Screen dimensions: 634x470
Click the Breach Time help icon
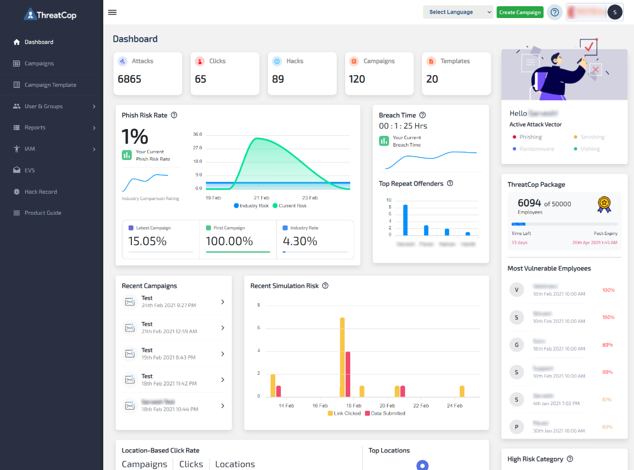(422, 115)
